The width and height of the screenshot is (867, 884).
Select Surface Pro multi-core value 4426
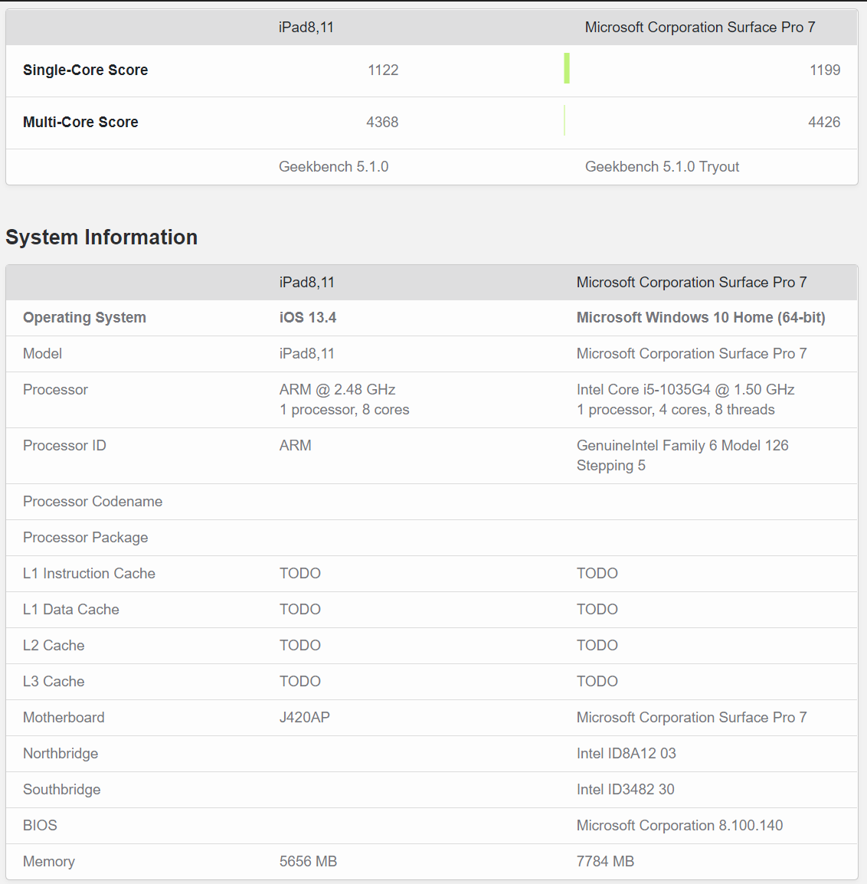coord(824,122)
